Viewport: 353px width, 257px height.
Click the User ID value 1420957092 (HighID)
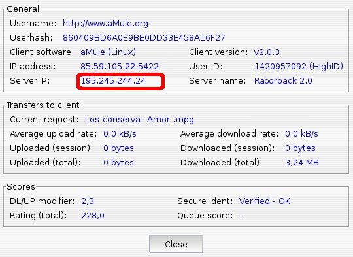pyautogui.click(x=299, y=67)
